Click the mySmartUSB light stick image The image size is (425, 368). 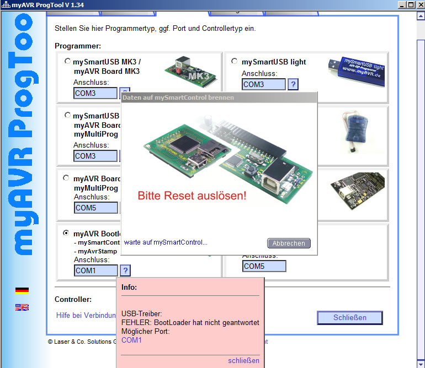[x=356, y=72]
